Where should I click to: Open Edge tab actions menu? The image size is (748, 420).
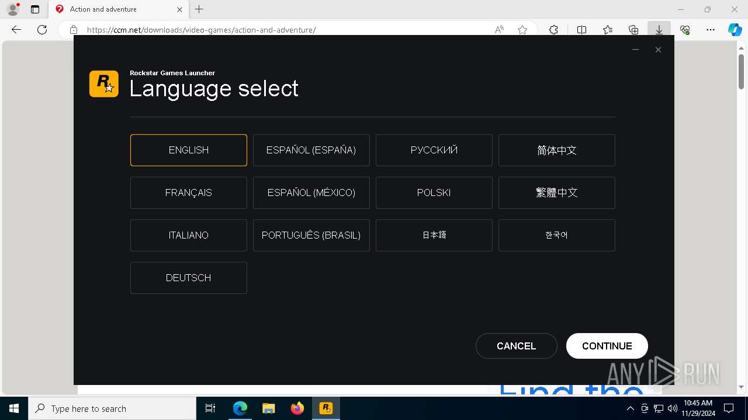(x=35, y=9)
